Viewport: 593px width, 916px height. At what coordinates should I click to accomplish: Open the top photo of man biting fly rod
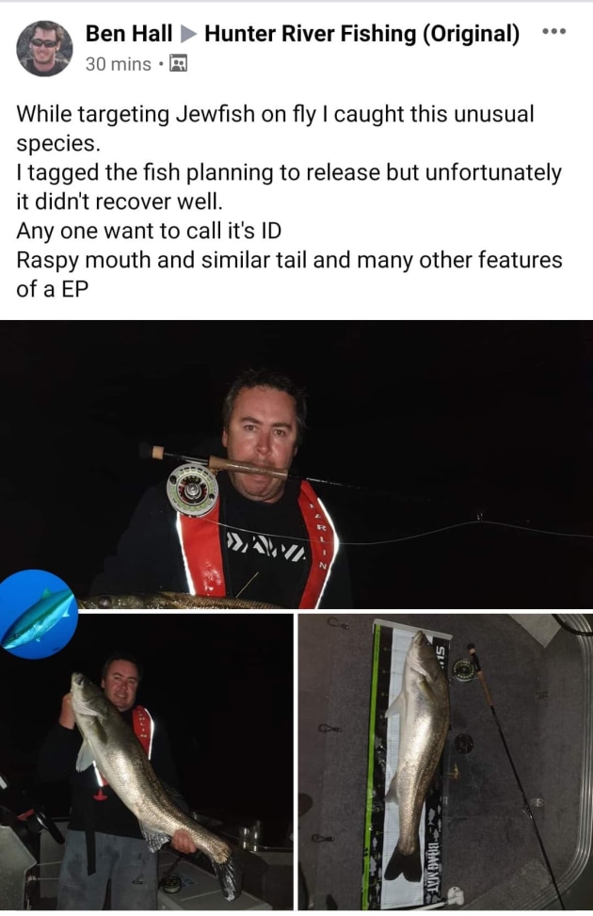click(296, 464)
